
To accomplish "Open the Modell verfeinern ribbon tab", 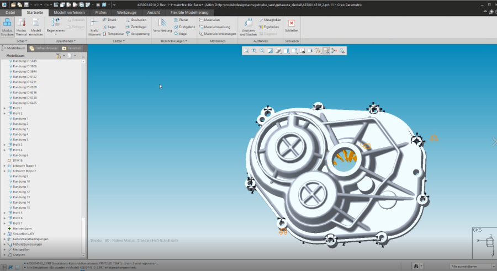I will pos(68,12).
